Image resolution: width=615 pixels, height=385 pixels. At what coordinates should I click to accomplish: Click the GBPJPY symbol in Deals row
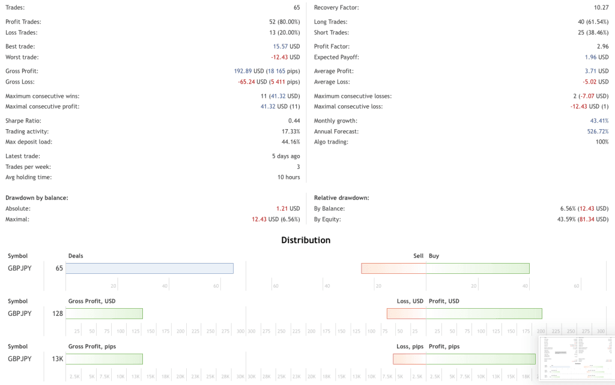coord(20,268)
